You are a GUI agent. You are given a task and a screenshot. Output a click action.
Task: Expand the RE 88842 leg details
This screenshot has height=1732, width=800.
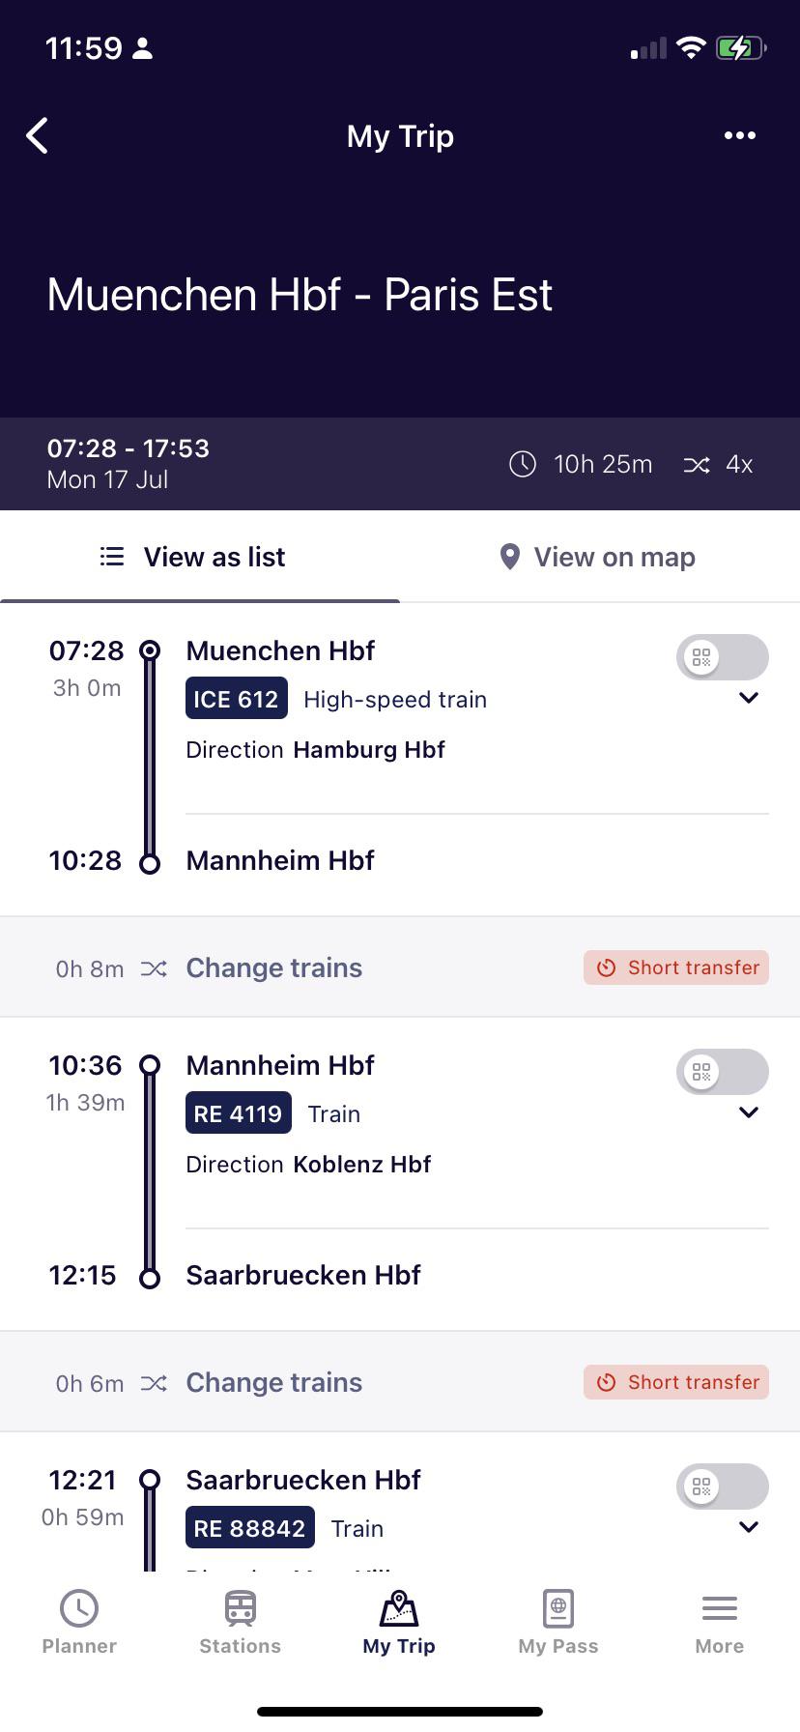pyautogui.click(x=748, y=1527)
